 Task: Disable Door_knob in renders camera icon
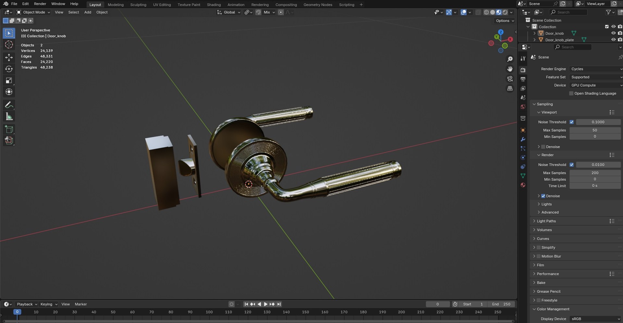click(620, 33)
